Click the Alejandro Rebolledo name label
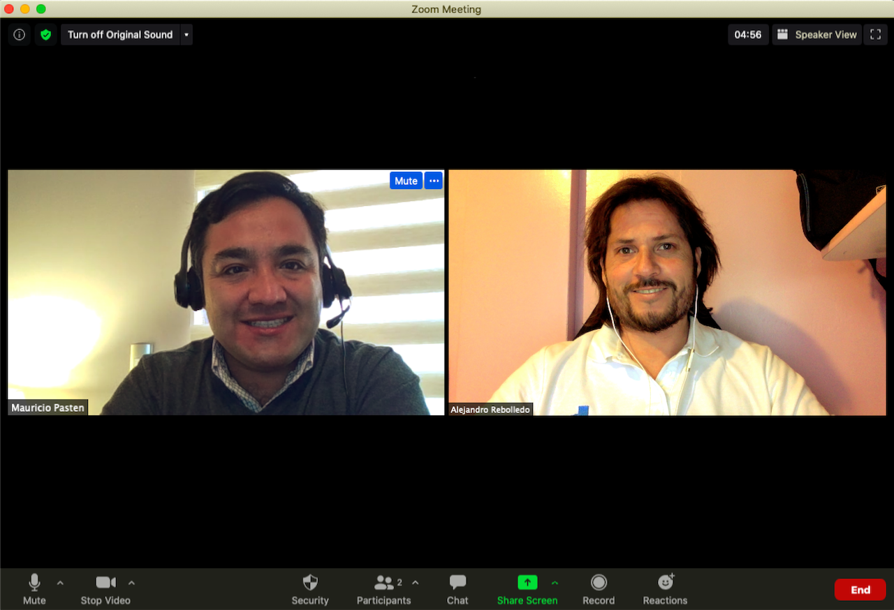This screenshot has height=610, width=894. (490, 410)
